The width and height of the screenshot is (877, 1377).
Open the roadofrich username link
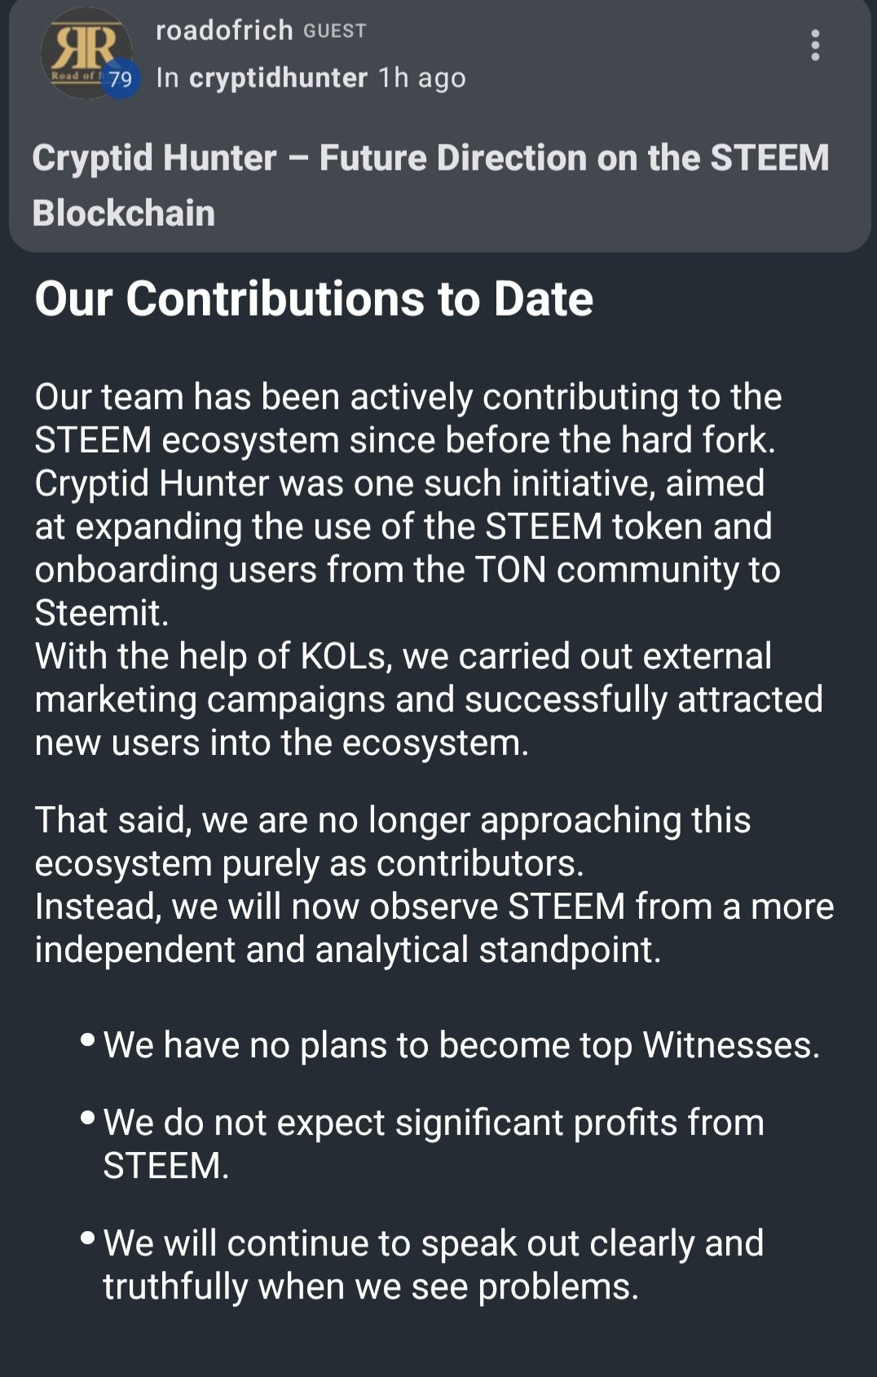tap(224, 30)
